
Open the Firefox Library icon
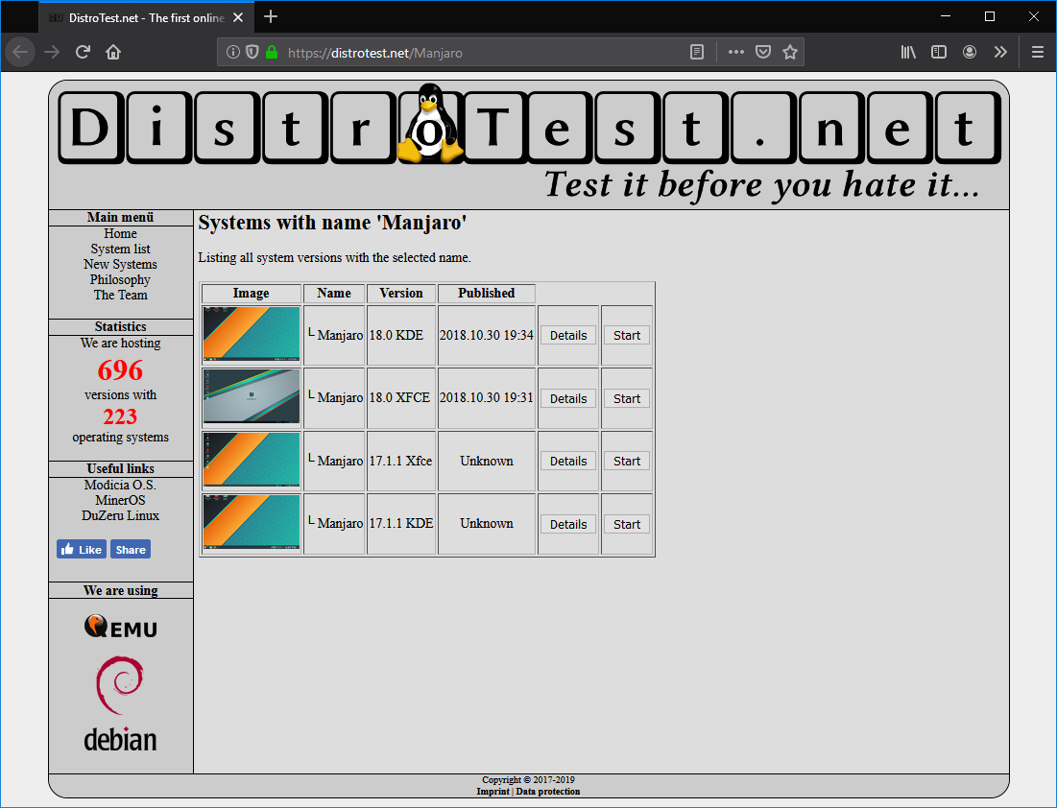907,52
